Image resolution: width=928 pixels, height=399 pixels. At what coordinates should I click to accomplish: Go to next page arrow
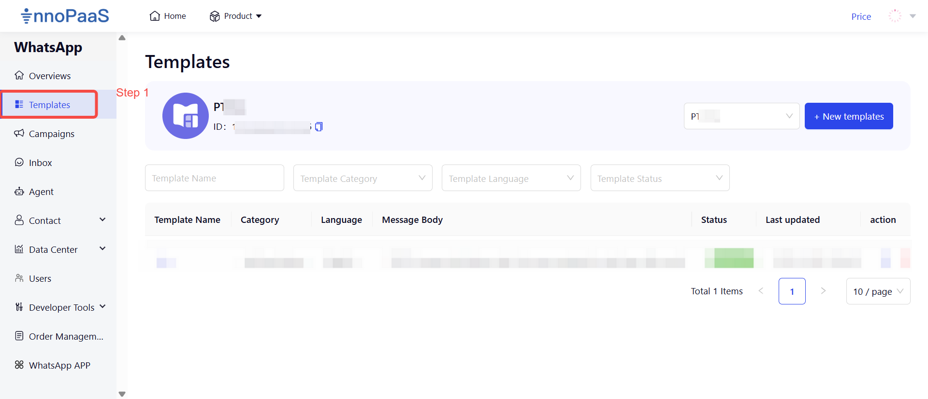click(823, 291)
